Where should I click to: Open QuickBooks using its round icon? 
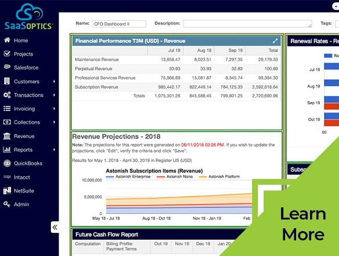point(7,163)
